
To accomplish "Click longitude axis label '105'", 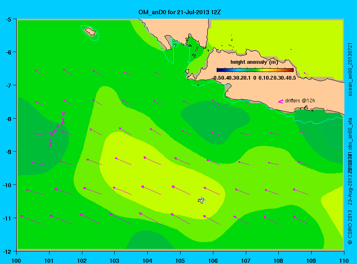I will pos(180,261).
